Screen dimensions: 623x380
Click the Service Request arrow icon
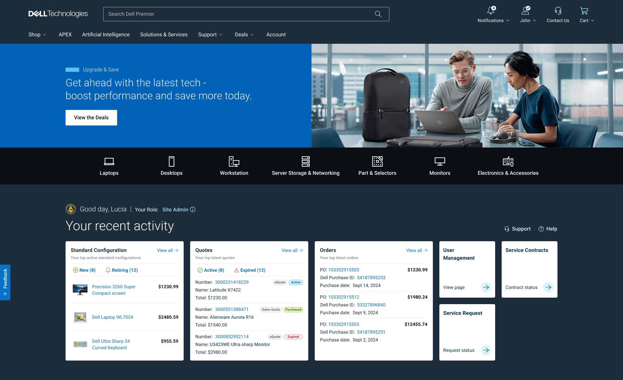tap(486, 350)
